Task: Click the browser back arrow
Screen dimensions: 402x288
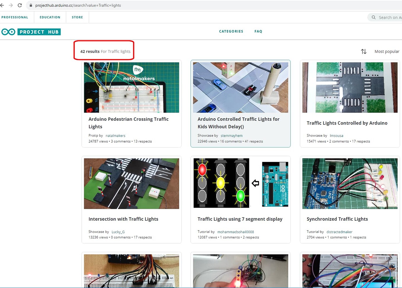Action: click(3, 5)
